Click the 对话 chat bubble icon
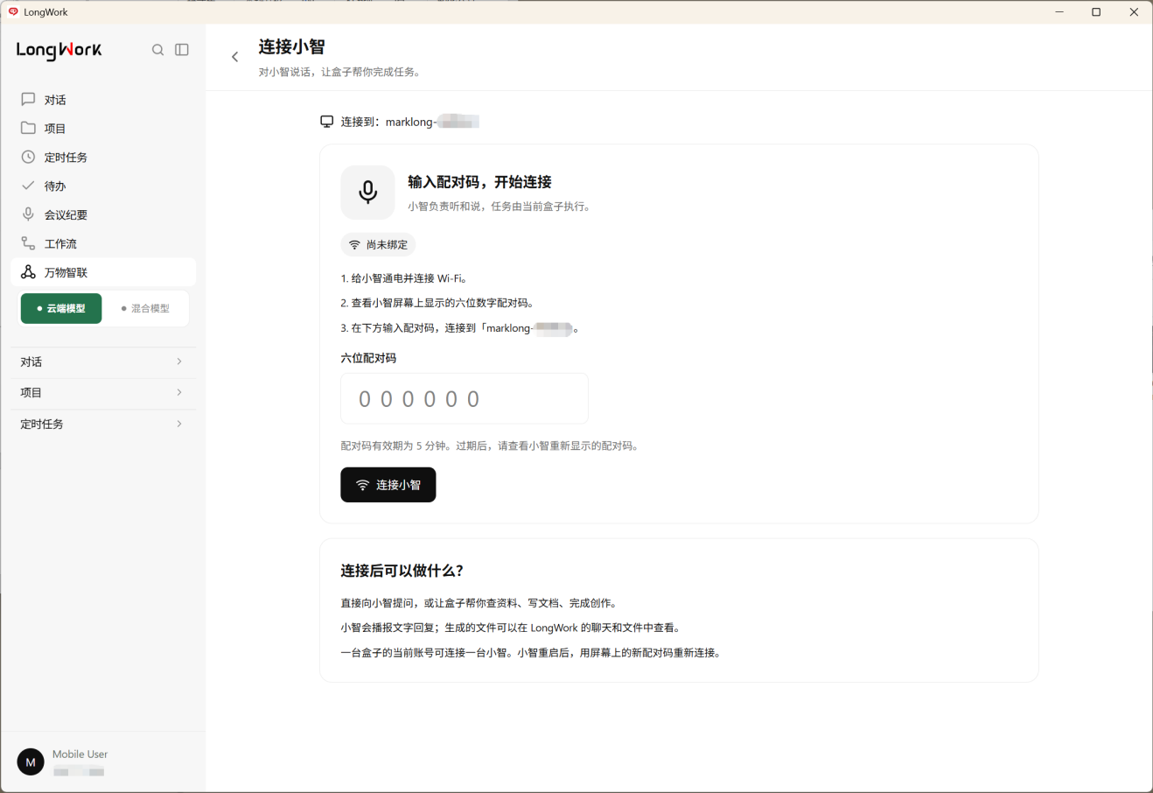This screenshot has height=793, width=1153. [28, 100]
